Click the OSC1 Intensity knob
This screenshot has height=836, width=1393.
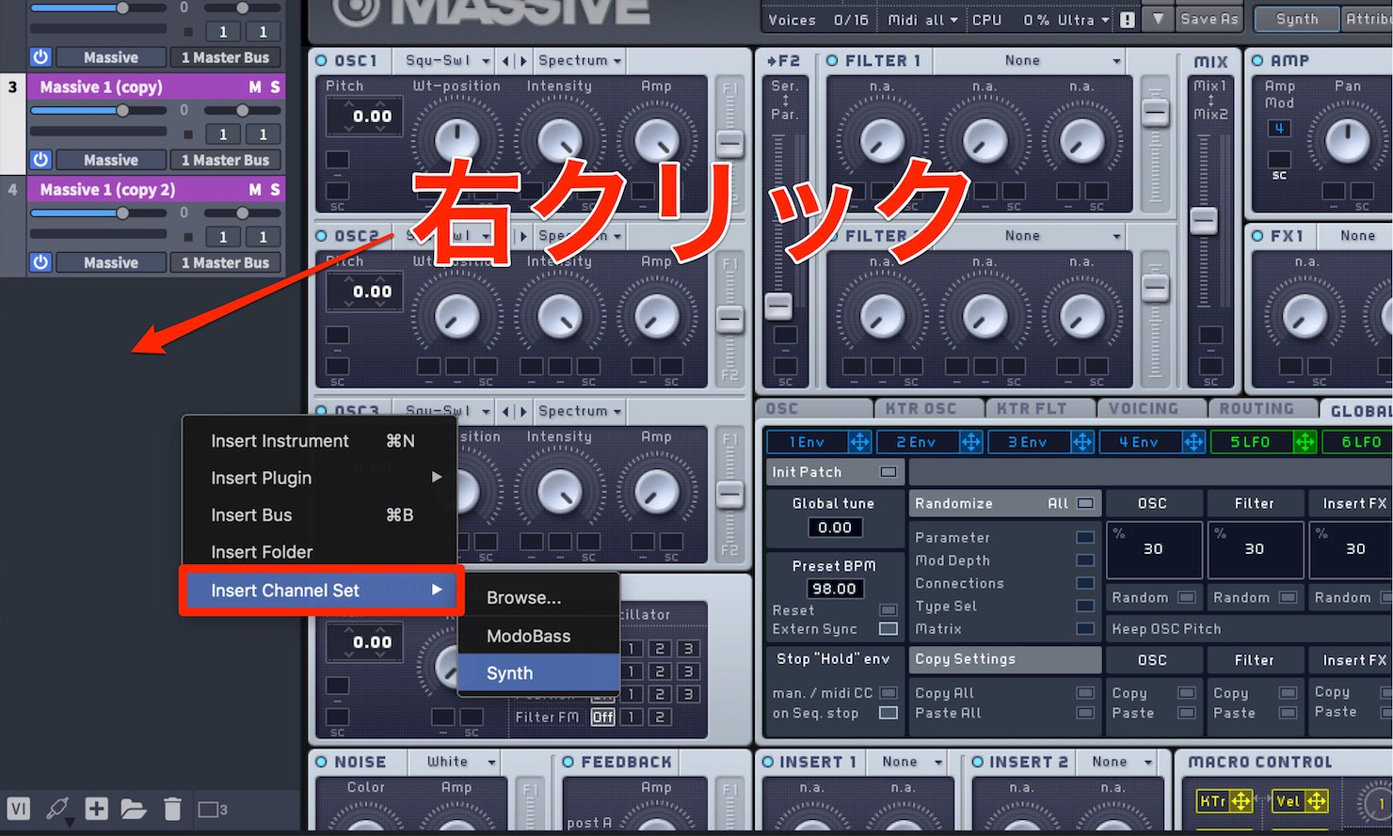[x=559, y=141]
